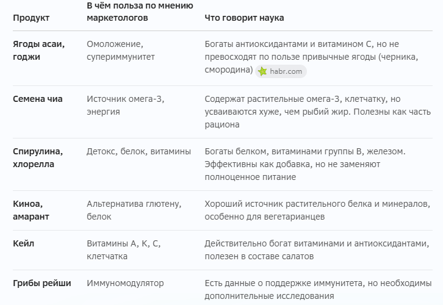Screen dimensions: 443x305
Task: Click the 'Продукт' column header
Action: coord(31,18)
